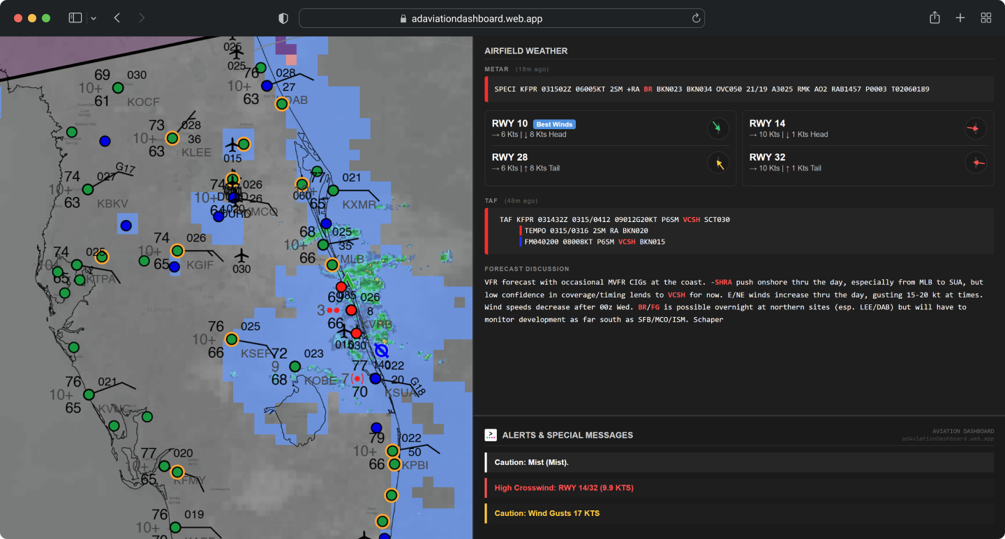
Task: Click the red station marker at KMLB
Action: (341, 286)
